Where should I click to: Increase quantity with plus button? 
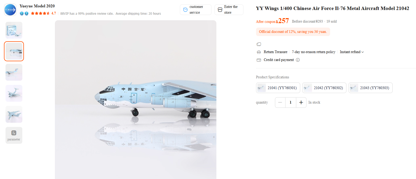pos(301,103)
